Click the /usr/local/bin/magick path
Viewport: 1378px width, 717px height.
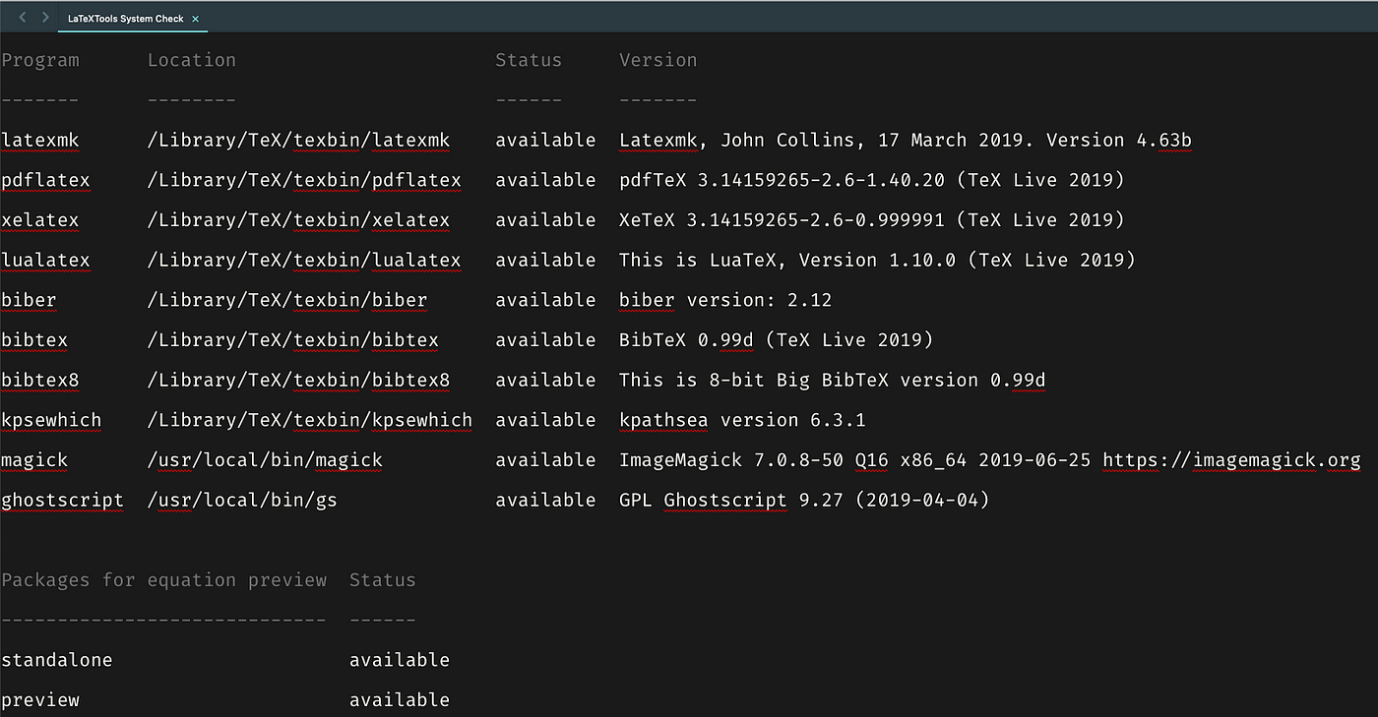pyautogui.click(x=266, y=460)
